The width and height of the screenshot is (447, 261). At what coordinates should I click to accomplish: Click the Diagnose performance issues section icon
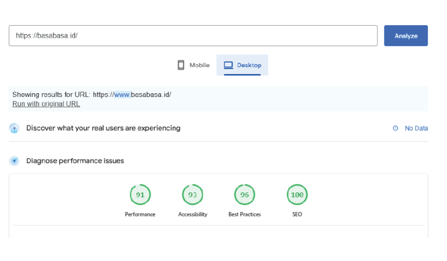(x=14, y=161)
